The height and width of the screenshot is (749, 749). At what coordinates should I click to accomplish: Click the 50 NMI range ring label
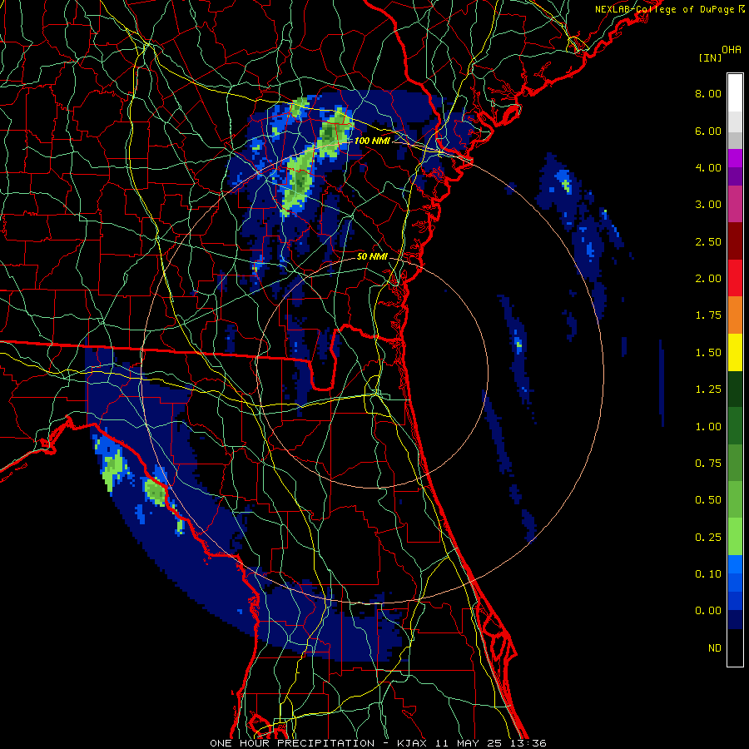pos(372,256)
